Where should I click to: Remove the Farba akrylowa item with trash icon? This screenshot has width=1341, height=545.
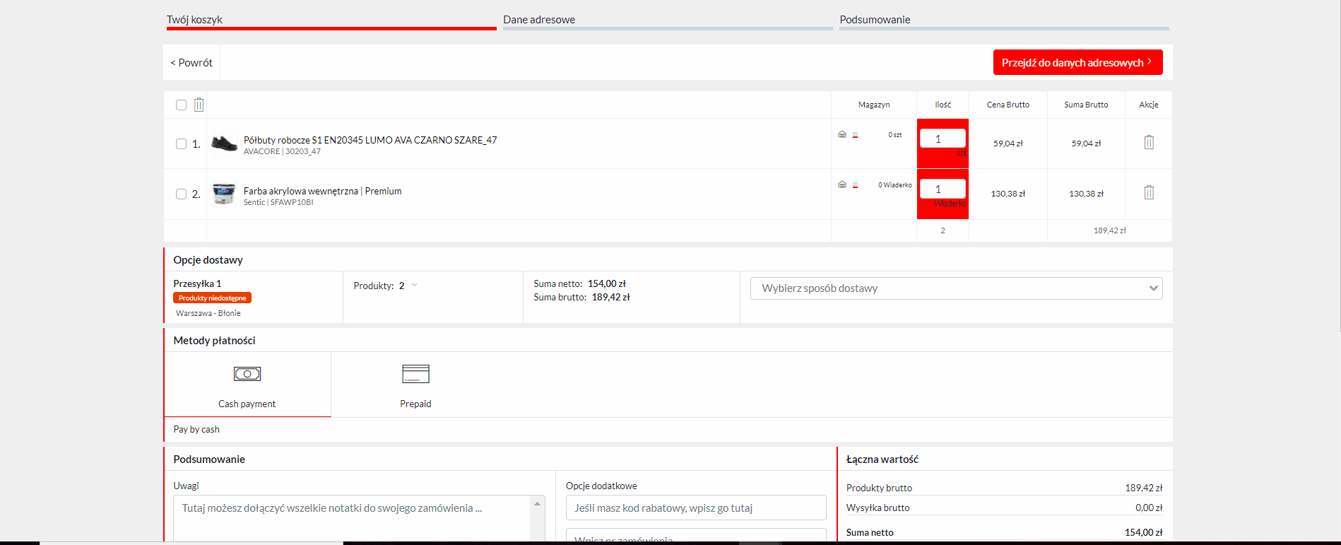pos(1149,193)
